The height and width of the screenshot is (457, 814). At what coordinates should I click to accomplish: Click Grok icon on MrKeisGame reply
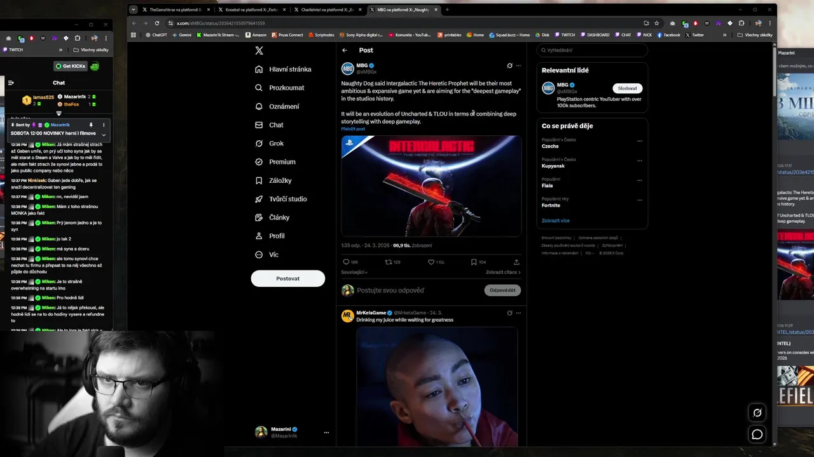509,313
